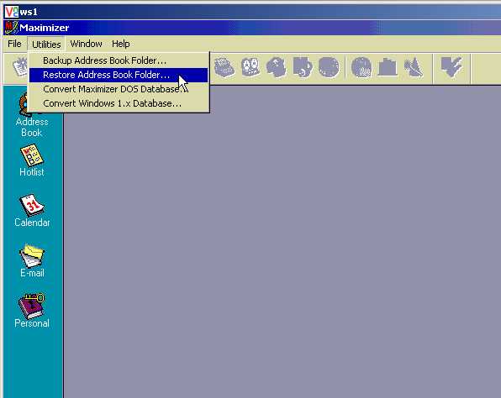Open the Hotlist checklist icon
Viewport: 501px width, 398px height.
click(32, 160)
